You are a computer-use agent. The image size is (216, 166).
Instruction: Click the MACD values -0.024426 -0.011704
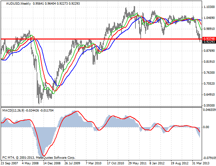coord(40,111)
